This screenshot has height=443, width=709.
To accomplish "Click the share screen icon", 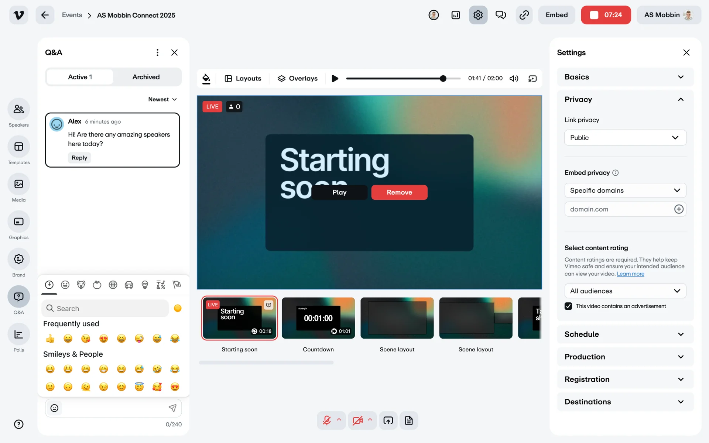I will click(388, 420).
